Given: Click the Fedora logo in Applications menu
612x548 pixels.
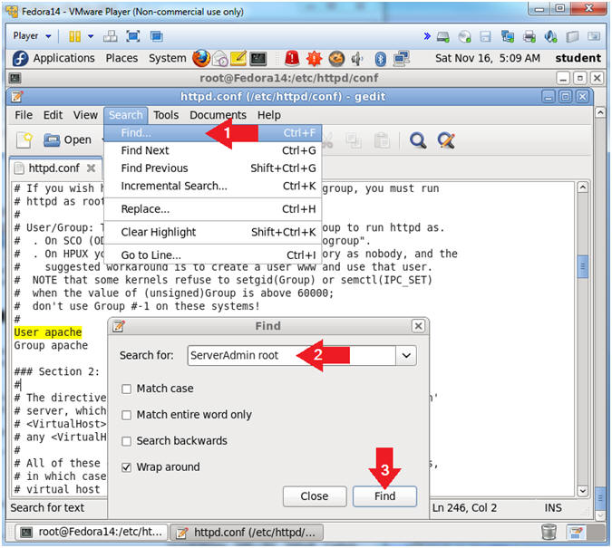Looking at the screenshot, I should pos(20,59).
